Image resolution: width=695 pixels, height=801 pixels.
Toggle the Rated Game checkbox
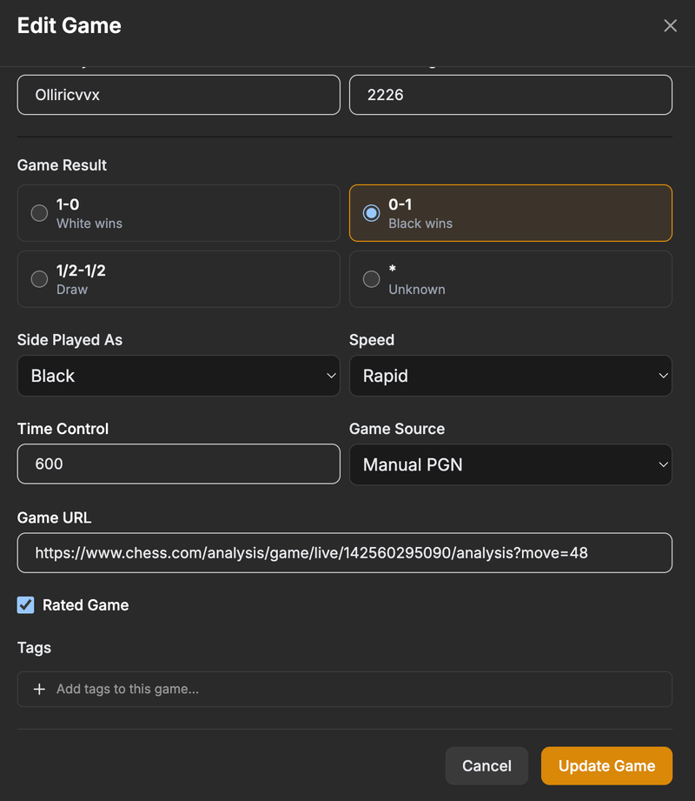click(26, 605)
